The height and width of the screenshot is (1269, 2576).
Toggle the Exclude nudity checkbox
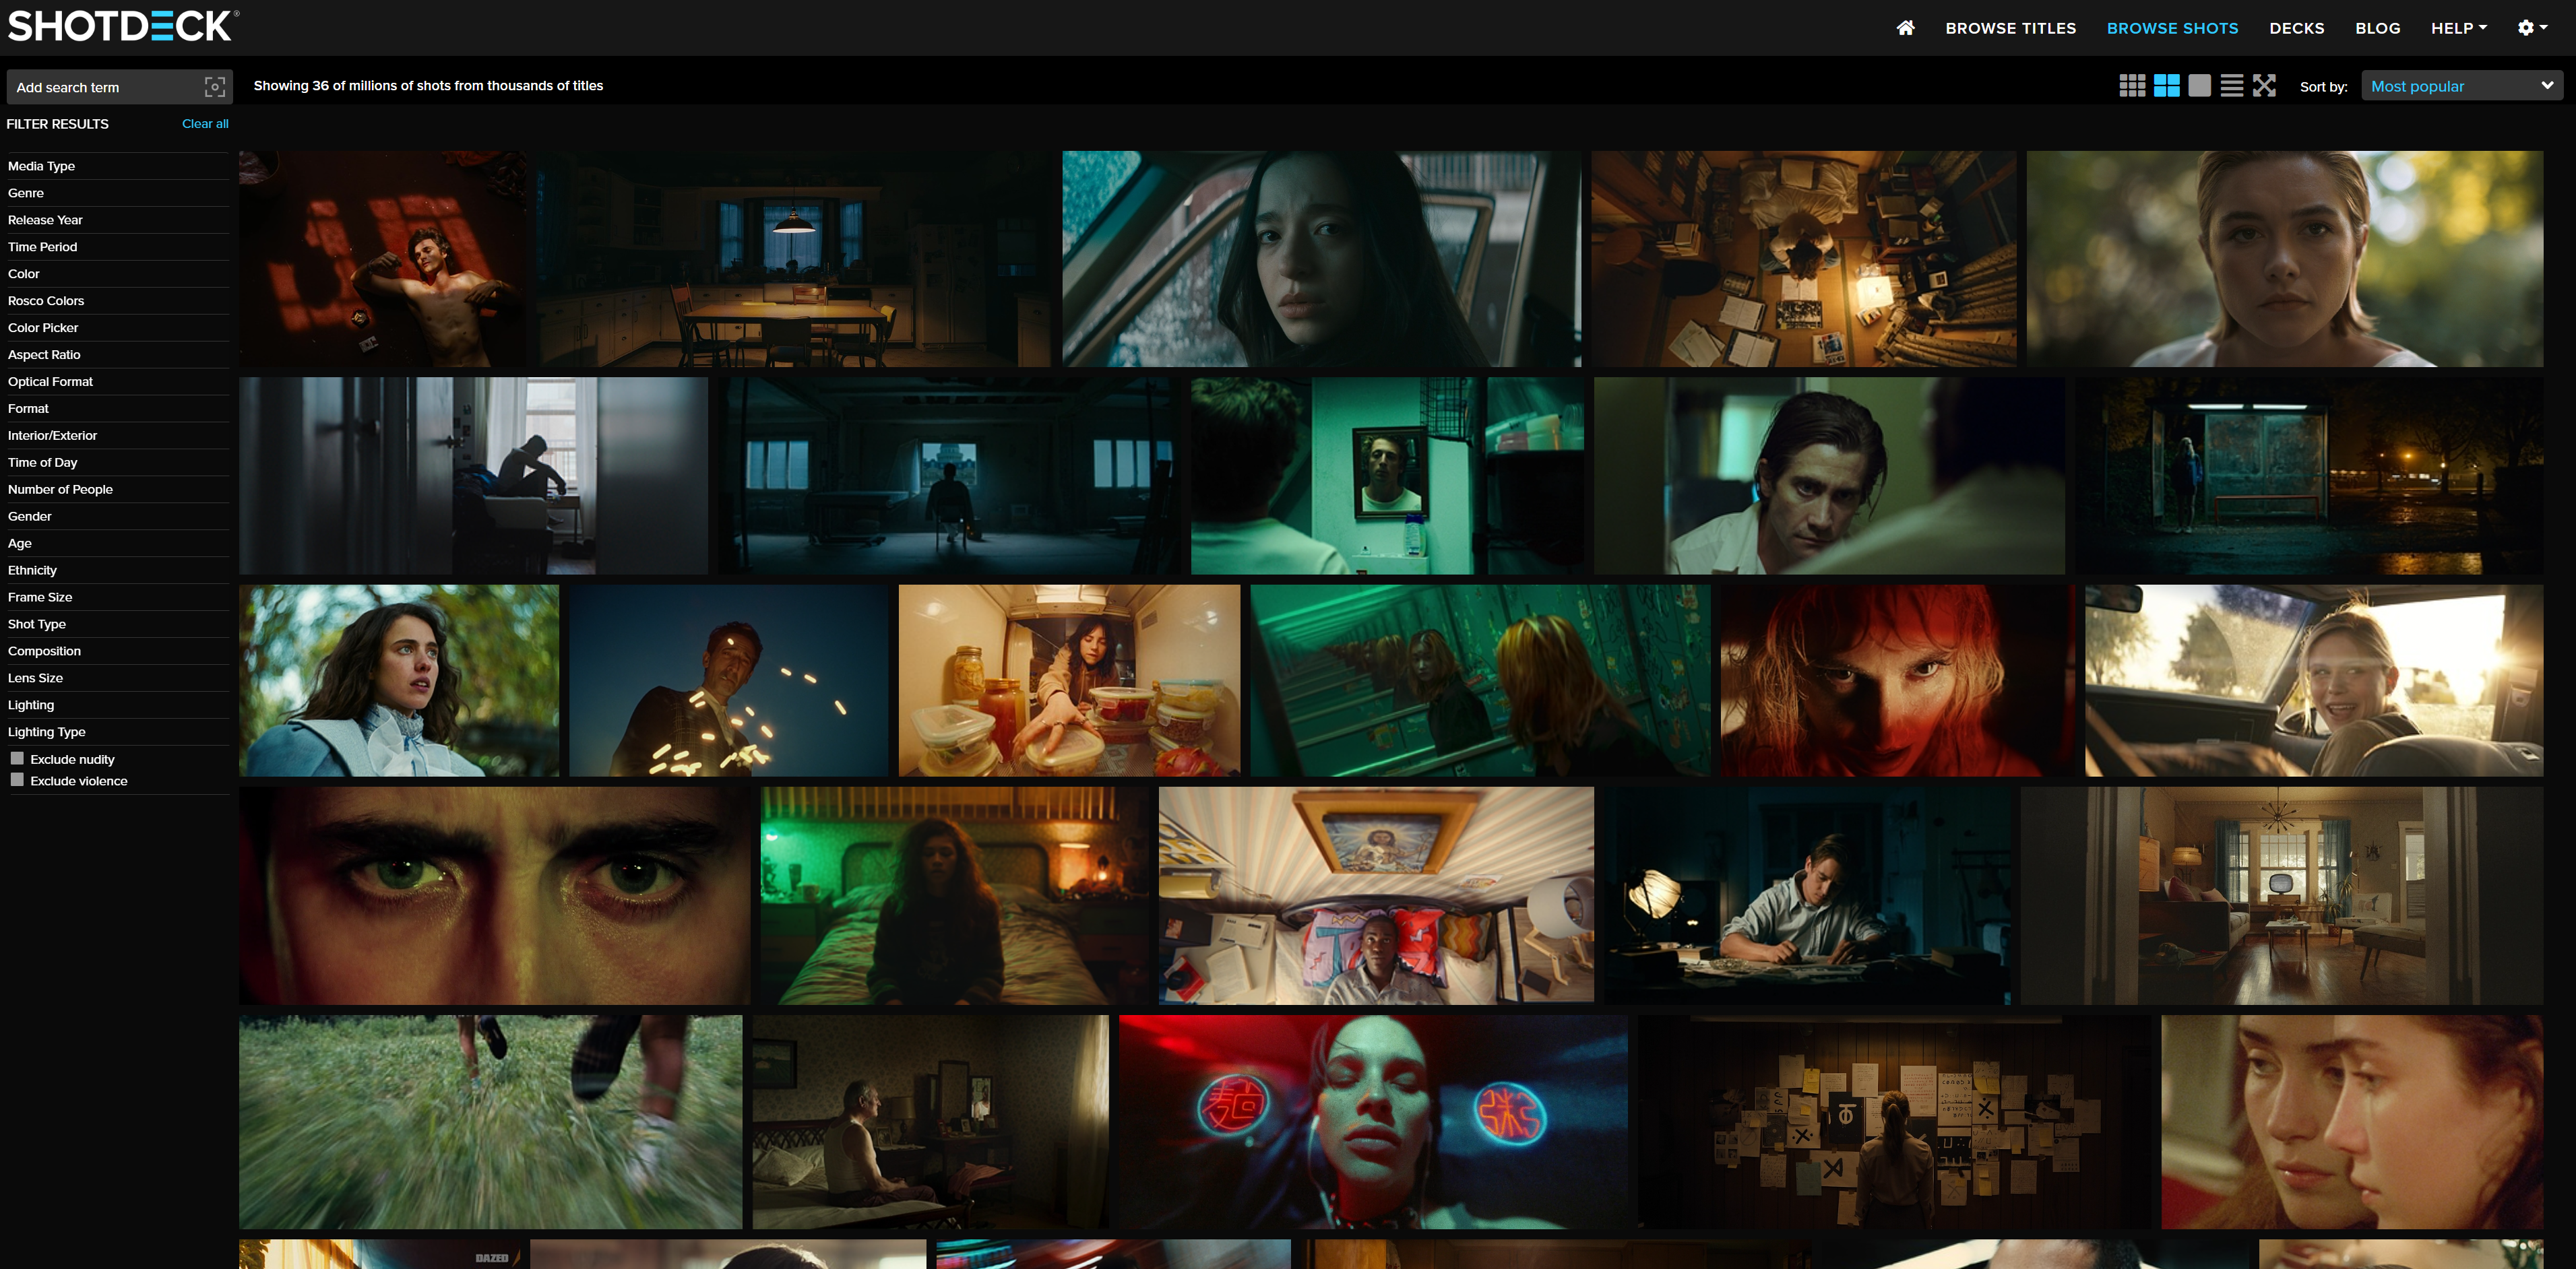pyautogui.click(x=17, y=759)
